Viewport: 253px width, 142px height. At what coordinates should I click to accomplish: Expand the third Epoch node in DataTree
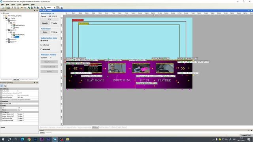coord(6,39)
